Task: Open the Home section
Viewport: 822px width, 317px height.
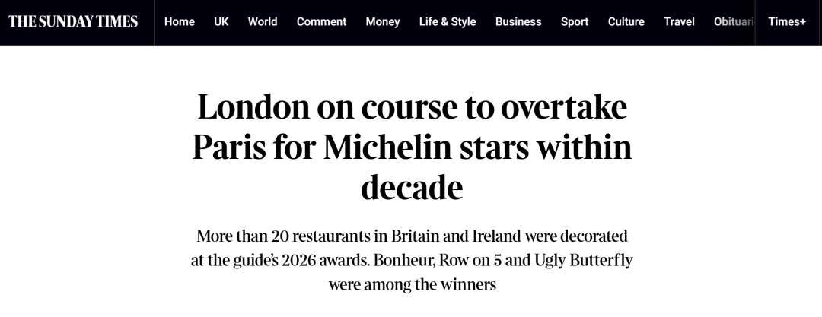Action: click(x=179, y=21)
